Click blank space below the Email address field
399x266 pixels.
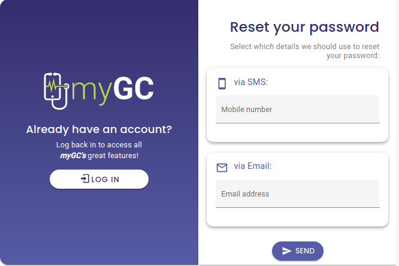coord(297,217)
